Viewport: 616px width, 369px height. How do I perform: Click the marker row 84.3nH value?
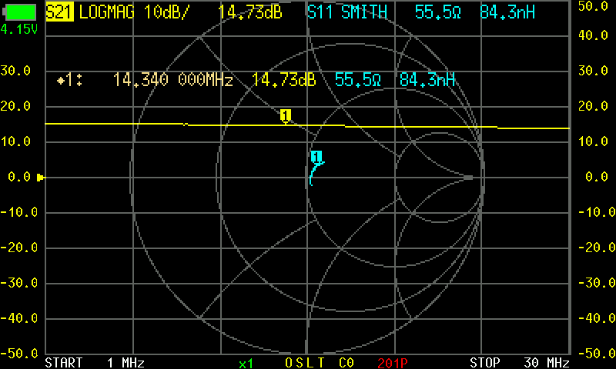[x=427, y=80]
